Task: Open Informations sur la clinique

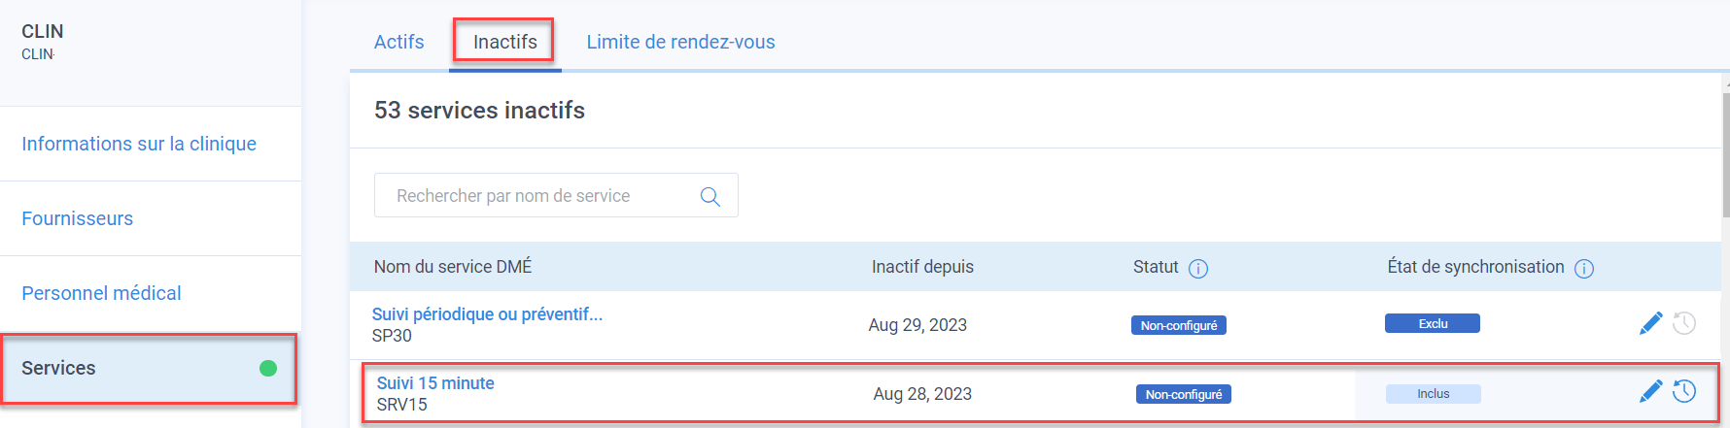Action: pos(139,144)
